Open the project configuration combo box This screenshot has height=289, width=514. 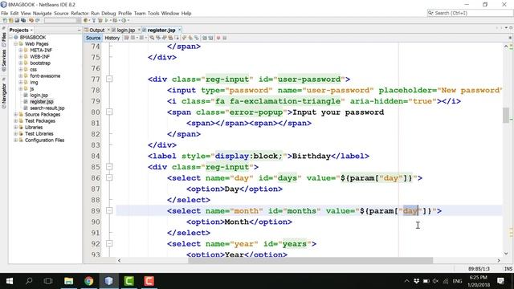pyautogui.click(x=62, y=20)
